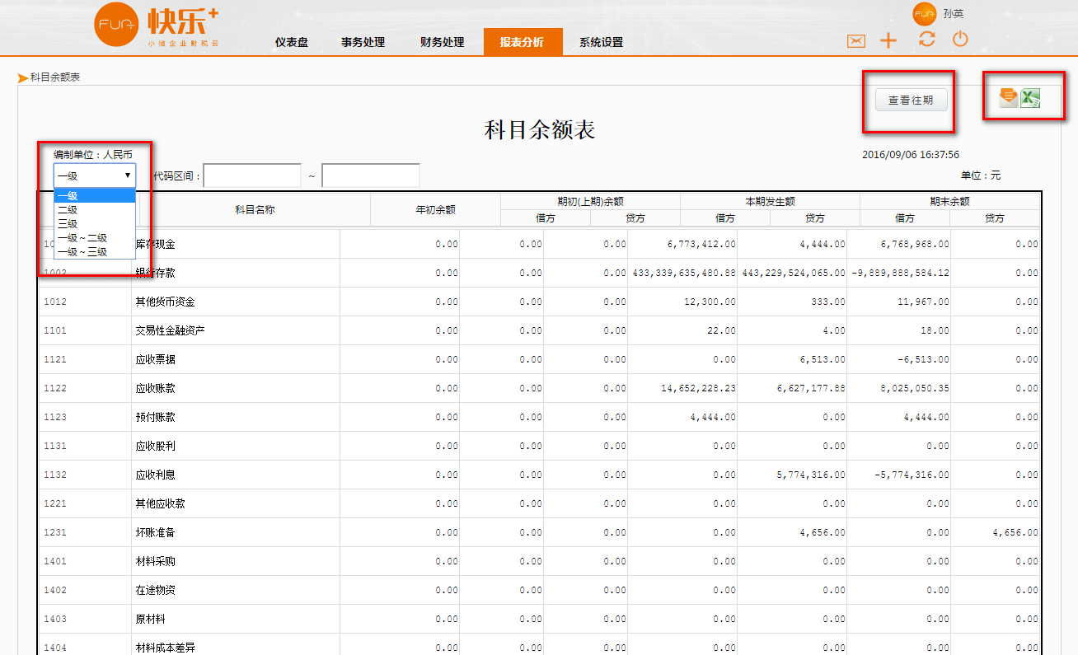Click the 其他应收款 account name
The image size is (1078, 655).
click(x=161, y=503)
